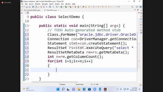The height and width of the screenshot is (92, 163).
Task: Open the New Java Class dropdown arrow
Action: pyautogui.click(x=80, y=7)
